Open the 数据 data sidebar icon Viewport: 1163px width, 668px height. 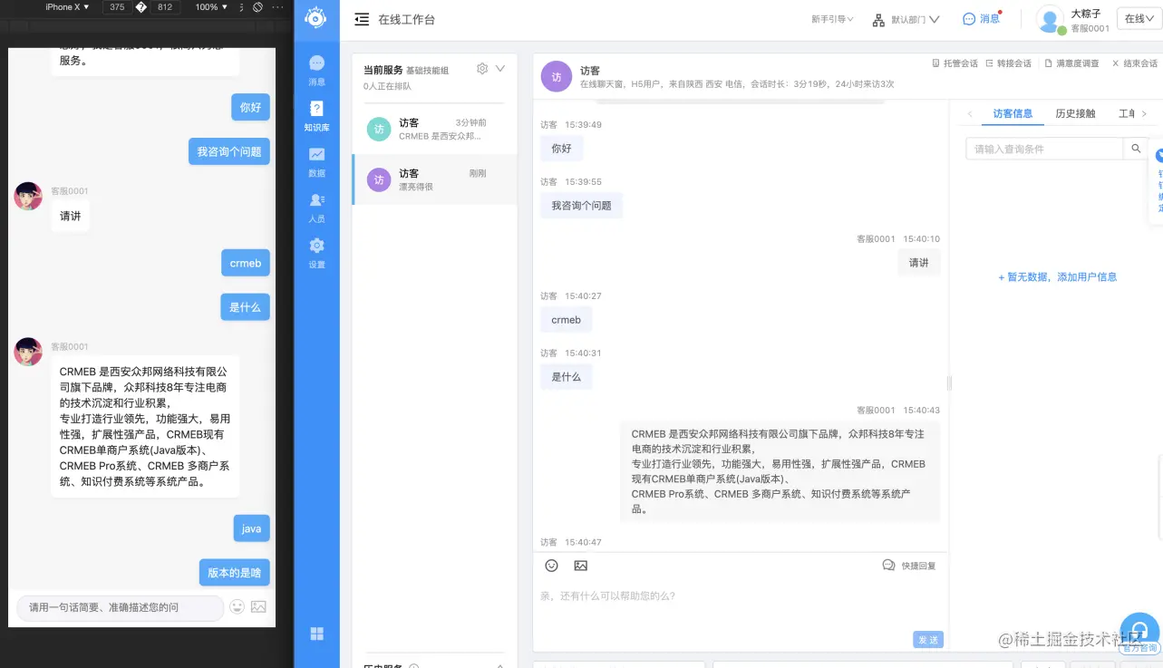click(x=316, y=161)
